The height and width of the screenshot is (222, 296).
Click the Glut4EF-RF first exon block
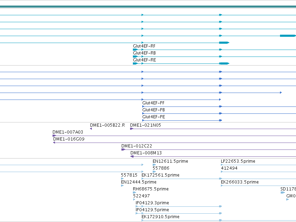[x=135, y=50]
